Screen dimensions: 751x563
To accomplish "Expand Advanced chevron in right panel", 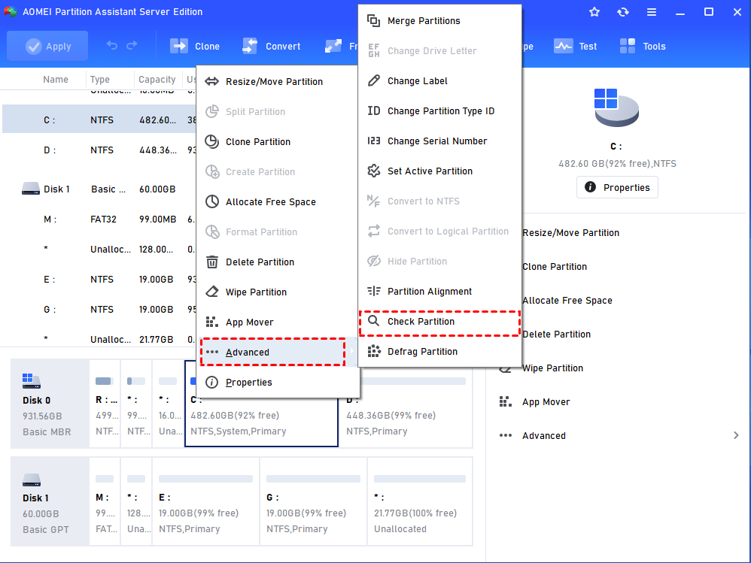I will coord(736,435).
